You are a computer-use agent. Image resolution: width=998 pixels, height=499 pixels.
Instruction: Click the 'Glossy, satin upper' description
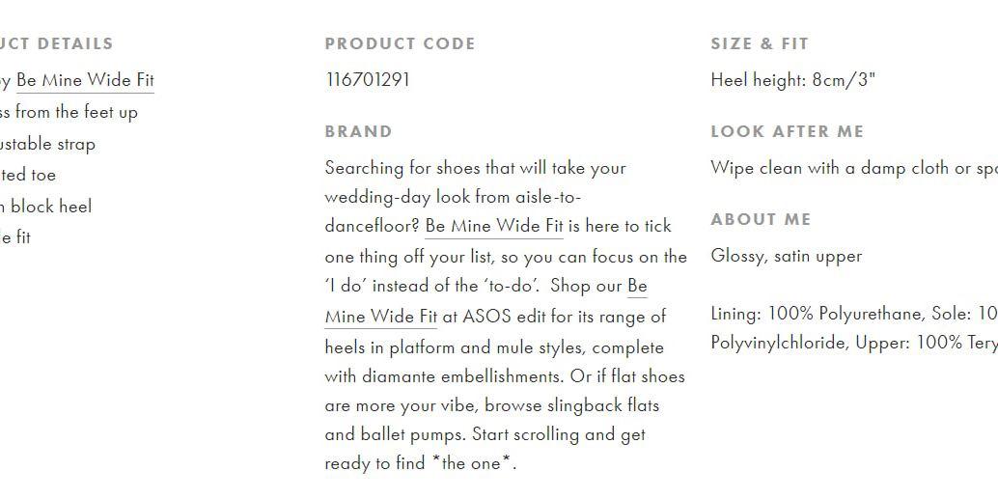click(786, 256)
